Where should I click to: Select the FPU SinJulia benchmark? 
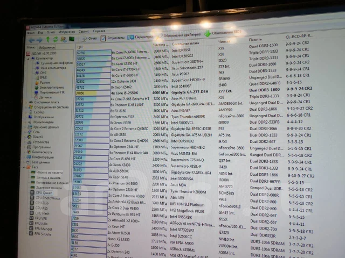pos(40,234)
